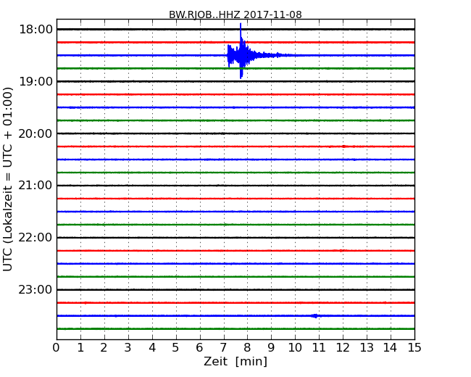Click the 20:00 y-axis tick label
The height and width of the screenshot is (377, 471).
36,133
